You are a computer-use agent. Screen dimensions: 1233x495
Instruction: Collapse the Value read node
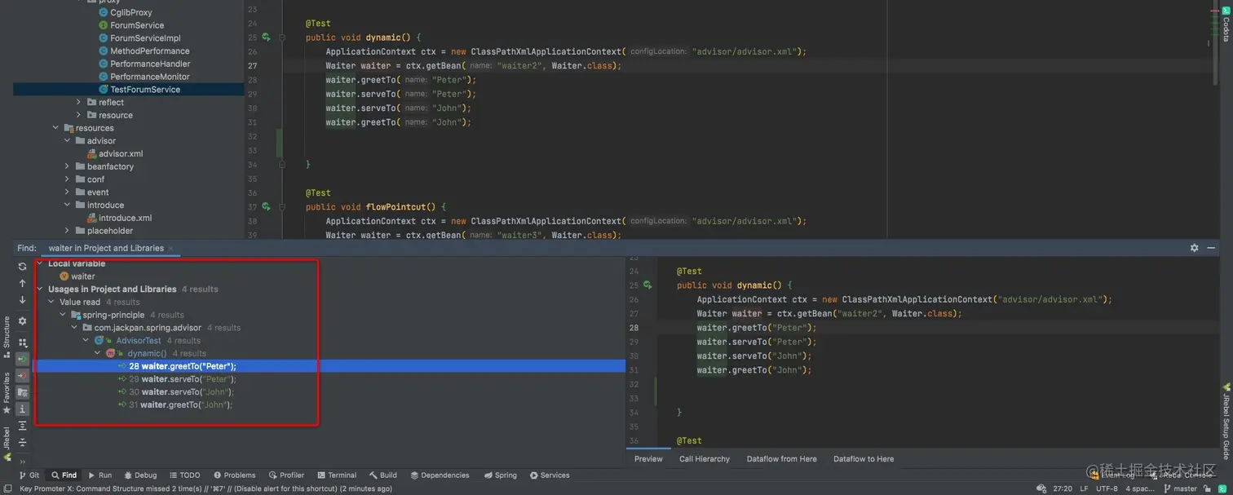tap(51, 302)
